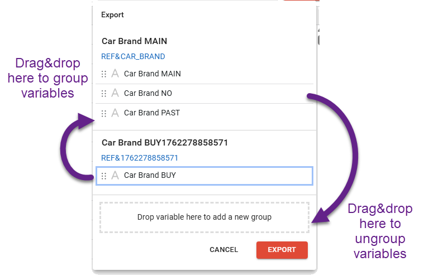Click text-type icon of Car Brand NO
Image resolution: width=424 pixels, height=276 pixels.
pyautogui.click(x=115, y=93)
